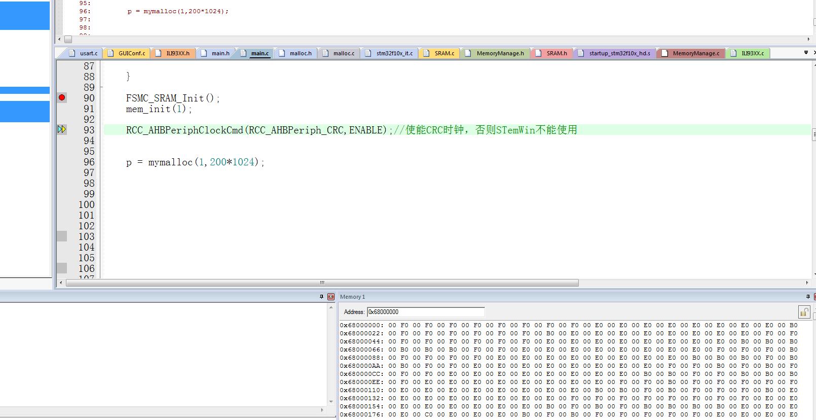Switch to the MemoryManage.c tab
This screenshot has height=420, width=816.
coord(692,53)
